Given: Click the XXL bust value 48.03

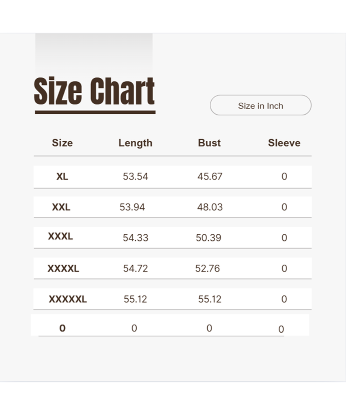Looking at the screenshot, I should [210, 207].
